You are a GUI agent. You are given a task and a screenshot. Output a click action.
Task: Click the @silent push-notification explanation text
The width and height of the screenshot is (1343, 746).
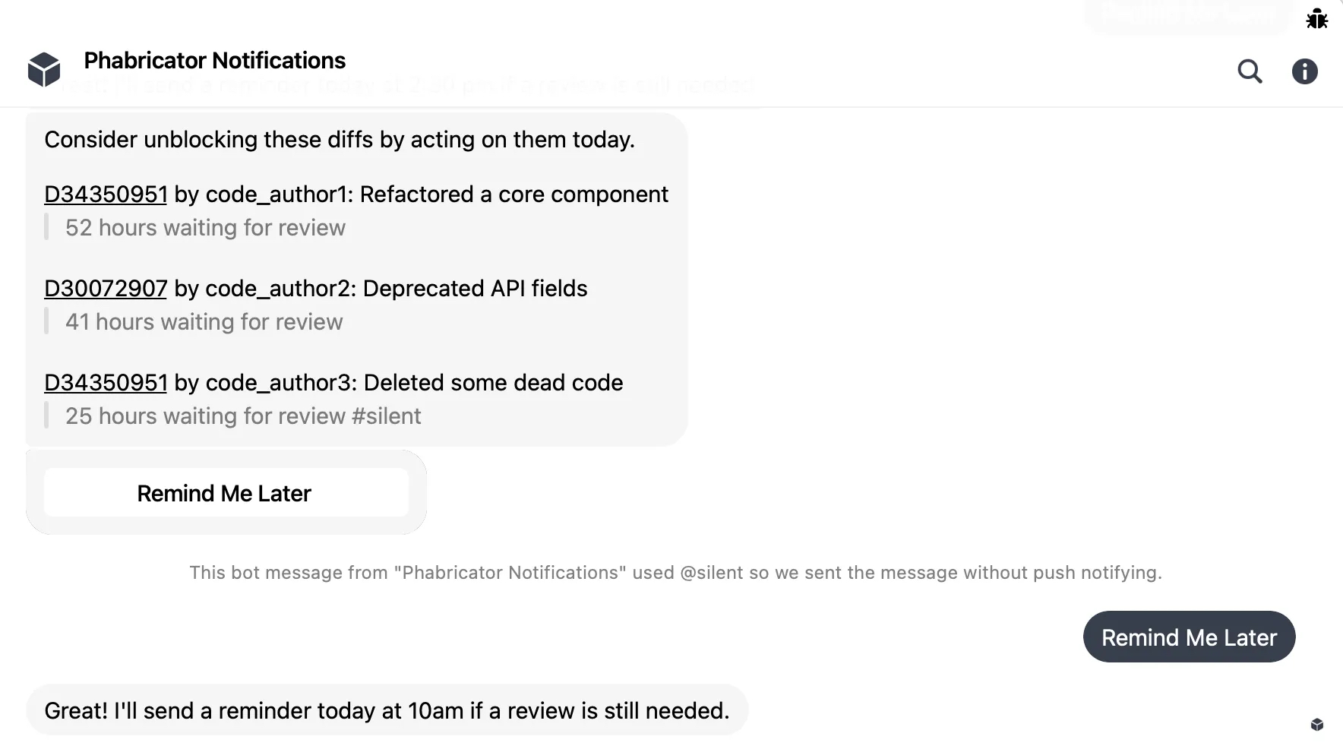click(x=675, y=573)
